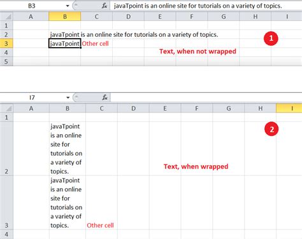Screen dimensions: 302x239
Task: Select column E header in bottom sheet
Action: tap(165, 108)
